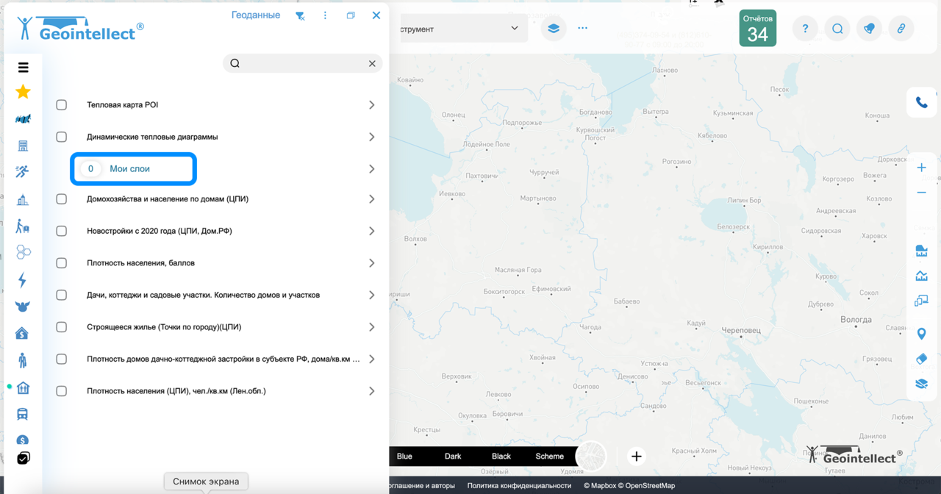The image size is (941, 494).
Task: Click the layers icon on the right panel
Action: (921, 384)
